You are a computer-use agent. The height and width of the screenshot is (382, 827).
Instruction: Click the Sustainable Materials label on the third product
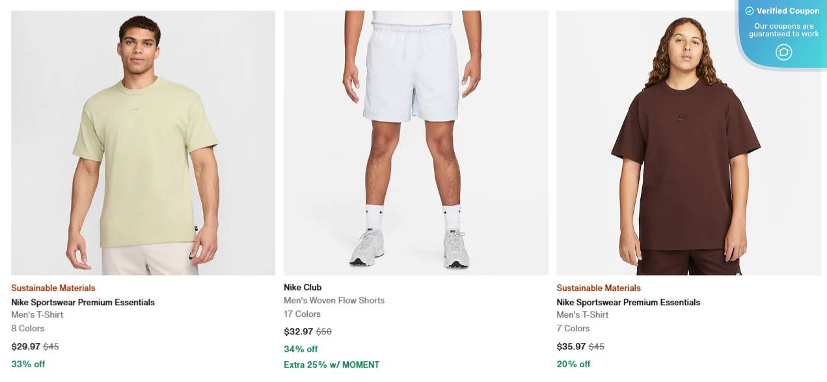pyautogui.click(x=598, y=288)
